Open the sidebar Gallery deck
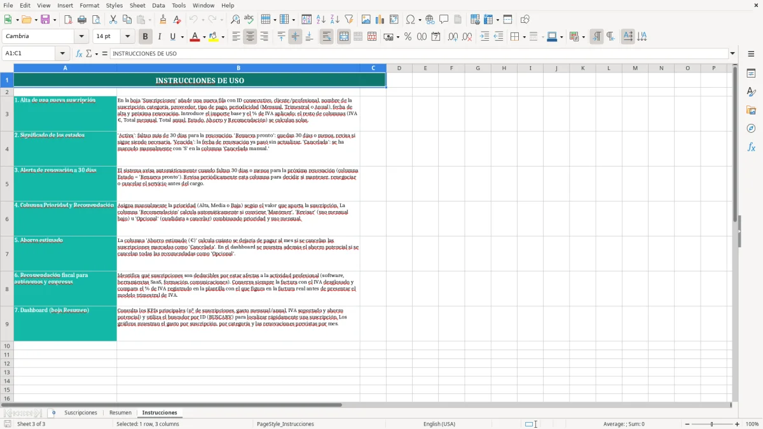 pos(751,111)
